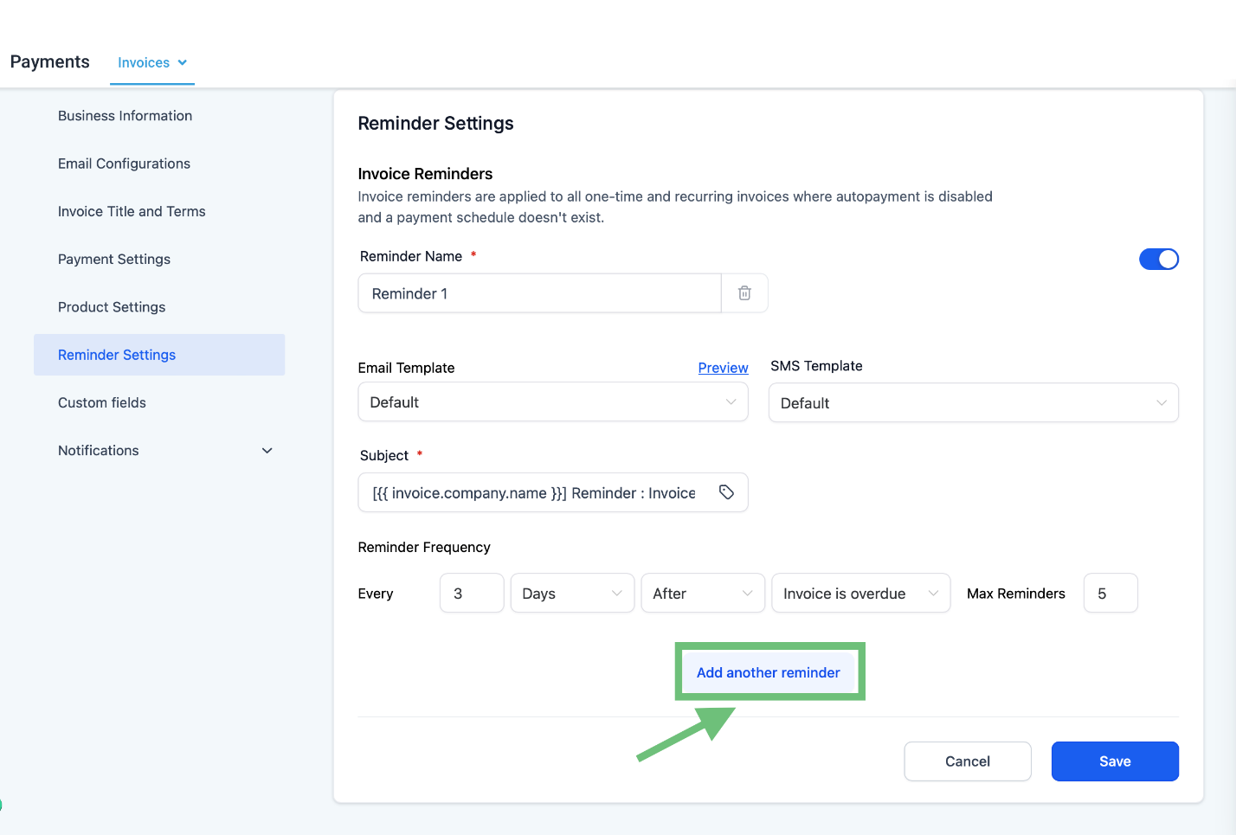1236x835 pixels.
Task: Save the reminder settings
Action: pyautogui.click(x=1115, y=761)
